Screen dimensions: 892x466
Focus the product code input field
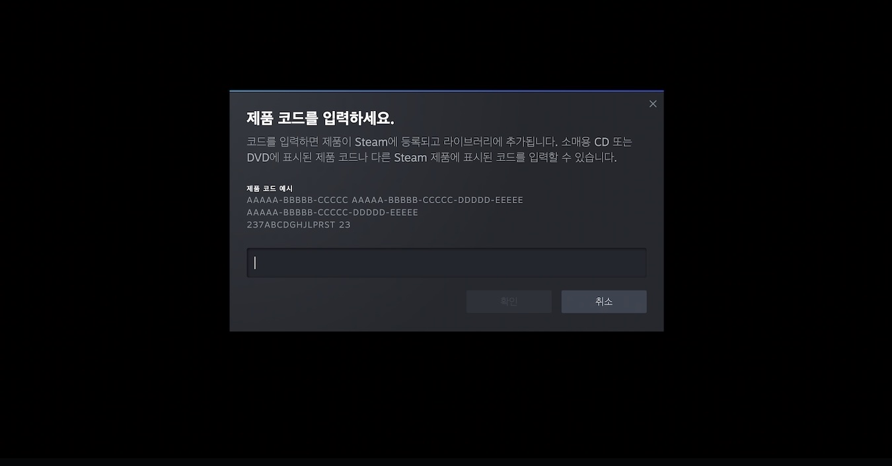(447, 263)
